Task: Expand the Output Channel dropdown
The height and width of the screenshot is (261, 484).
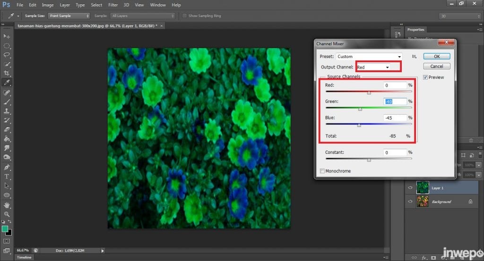Action: 374,67
